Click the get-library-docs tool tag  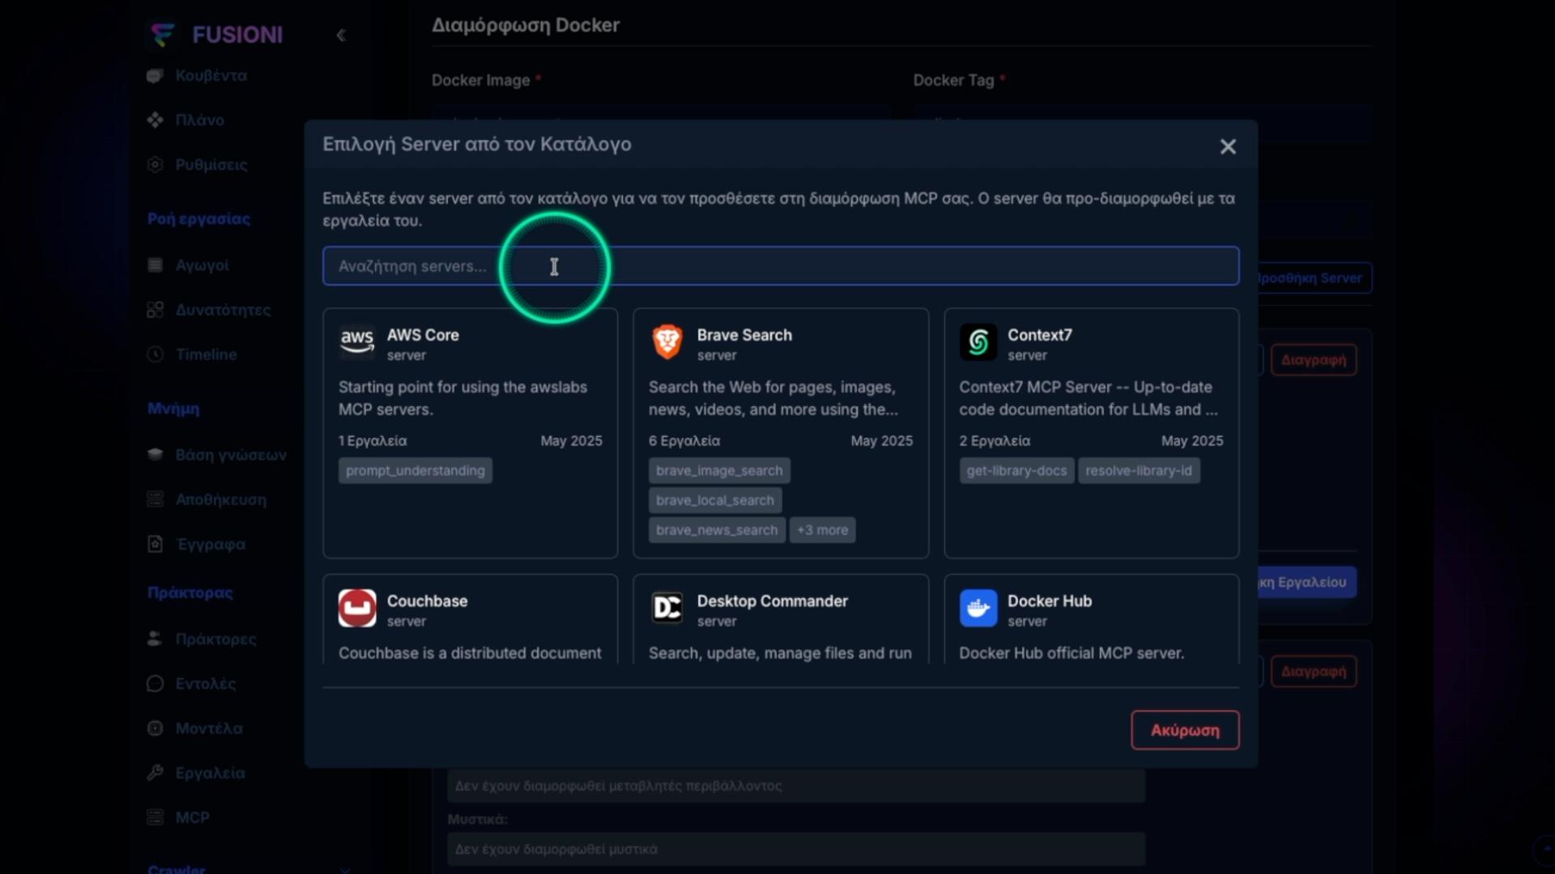[x=1016, y=470]
